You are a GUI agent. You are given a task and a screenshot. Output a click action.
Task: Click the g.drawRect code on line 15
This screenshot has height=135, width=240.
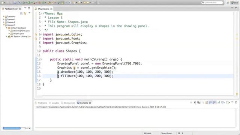(x=85, y=72)
